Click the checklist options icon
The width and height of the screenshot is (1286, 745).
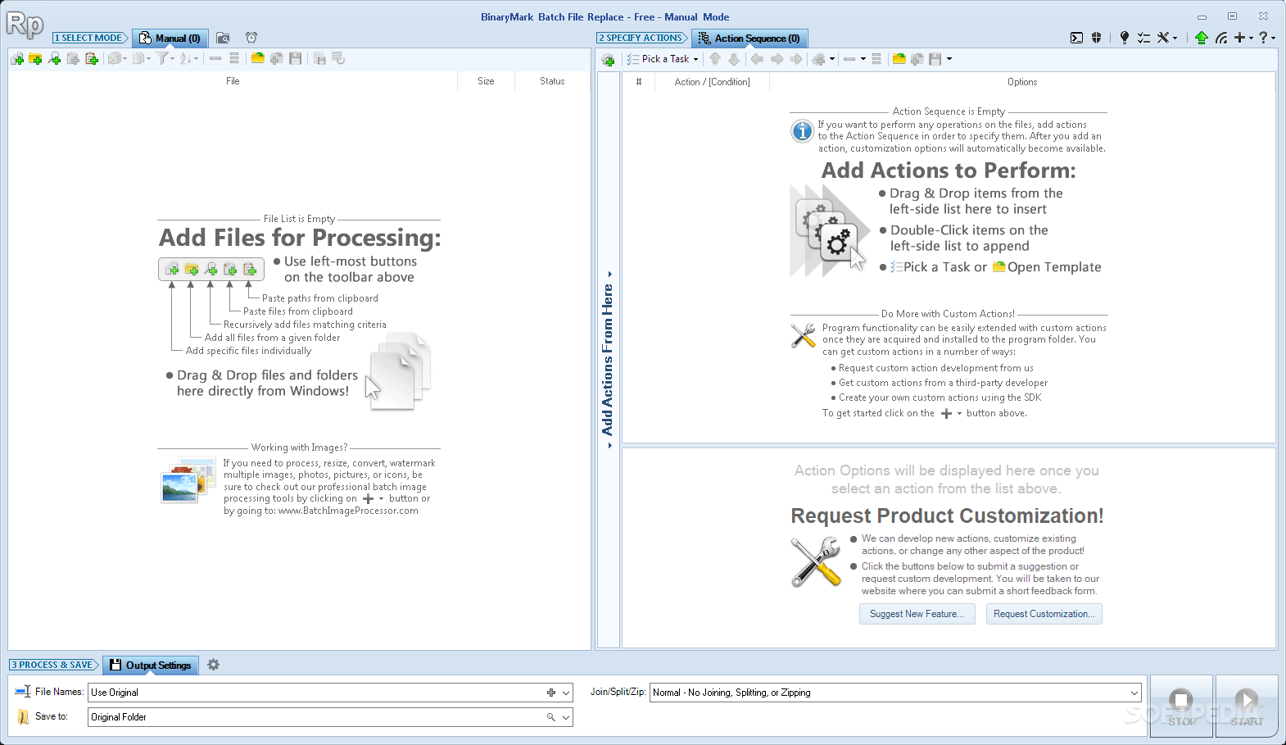1143,38
